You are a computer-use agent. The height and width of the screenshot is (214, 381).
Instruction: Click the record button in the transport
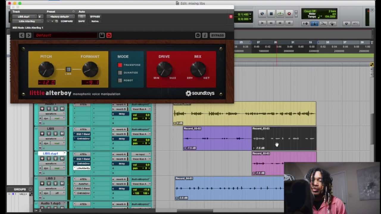pos(289,14)
